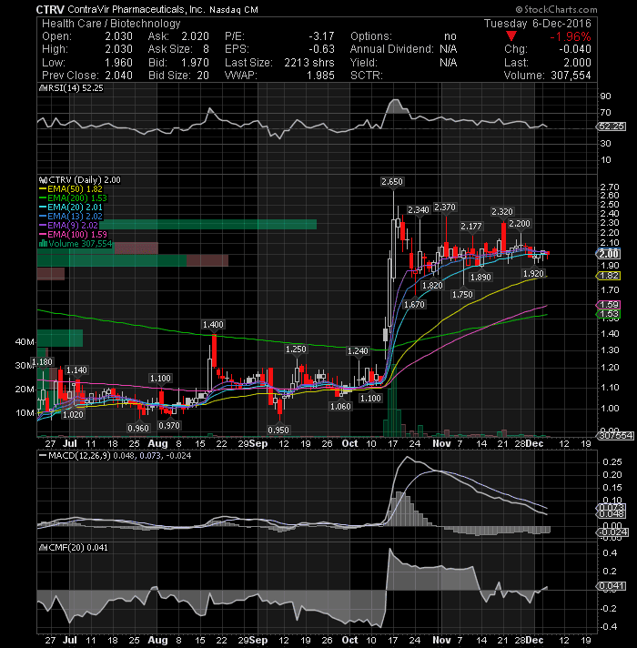Click the yellow EMA(50) 1.82 legend entry

71,189
